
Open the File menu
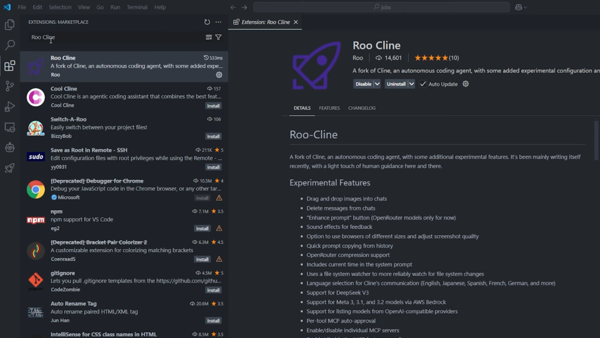[22, 7]
